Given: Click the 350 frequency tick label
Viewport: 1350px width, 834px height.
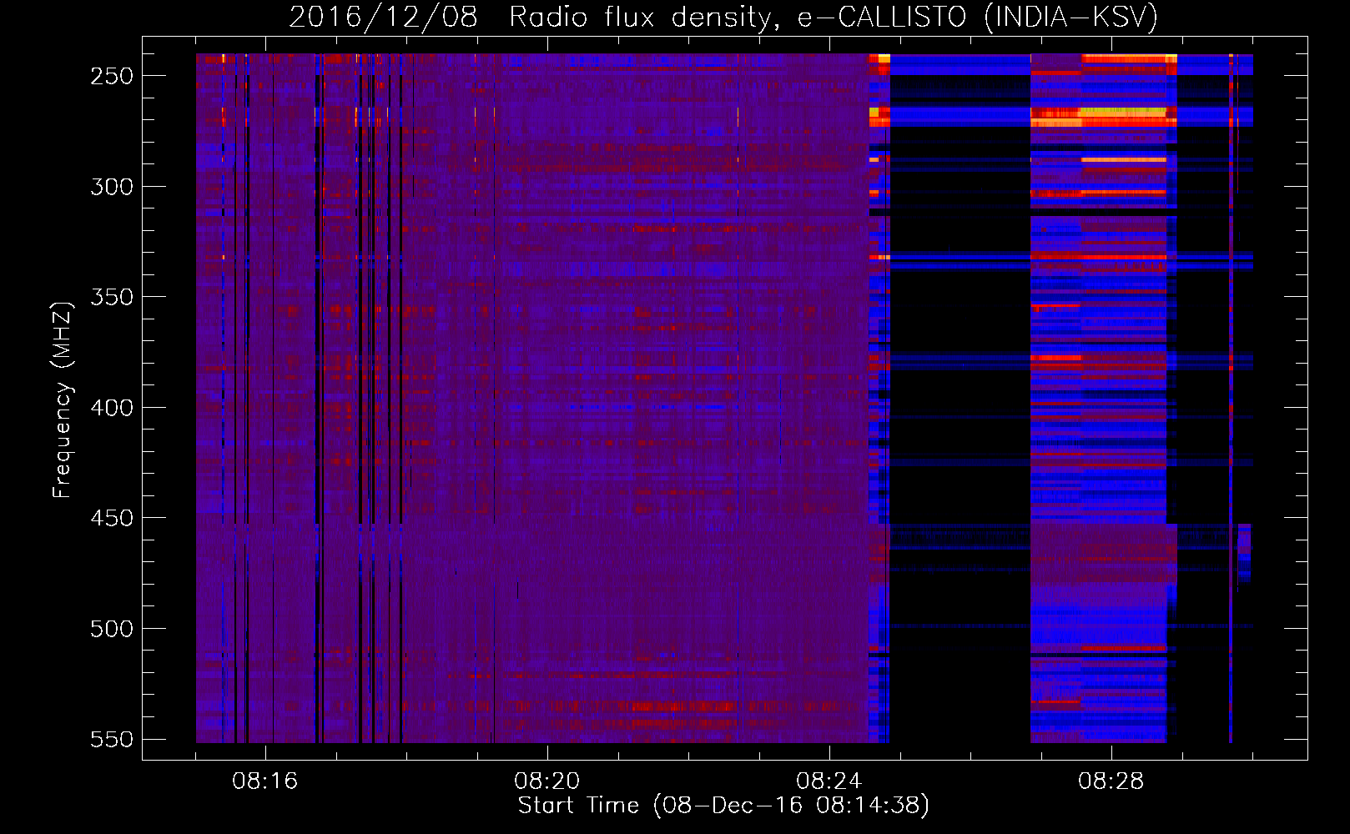Looking at the screenshot, I should coord(112,297).
